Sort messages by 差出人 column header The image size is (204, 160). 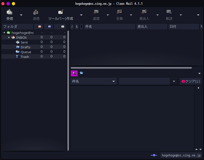(152, 27)
